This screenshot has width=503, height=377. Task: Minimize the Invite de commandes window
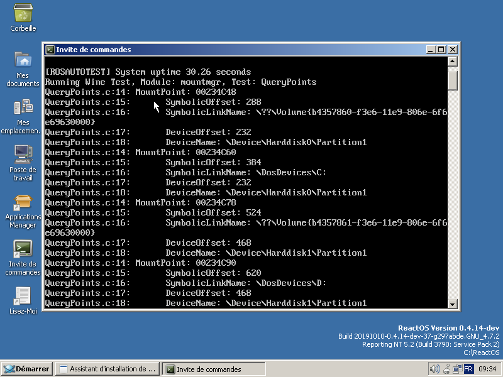[x=431, y=50]
